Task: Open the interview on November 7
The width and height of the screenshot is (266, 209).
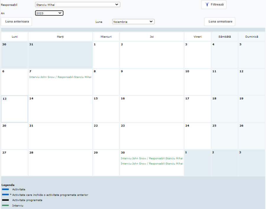Action: coord(60,77)
